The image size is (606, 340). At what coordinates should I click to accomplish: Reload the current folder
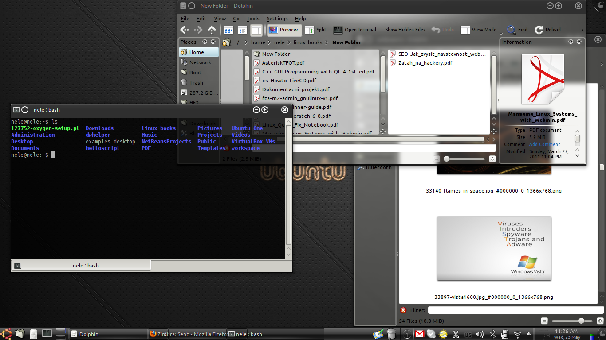coord(548,30)
